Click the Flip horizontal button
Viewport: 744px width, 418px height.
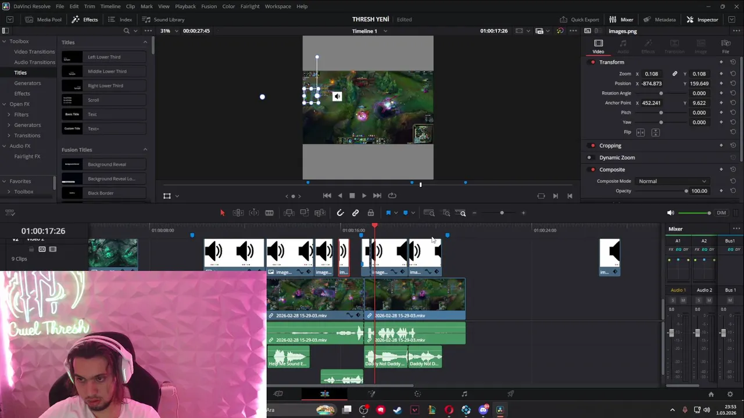(641, 132)
